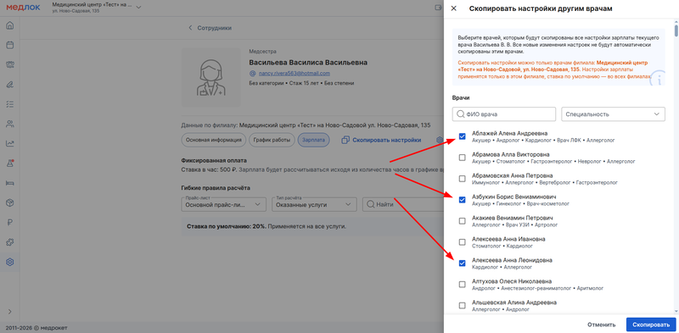Open the gear settings icon in sidebar
Screen dimensions: 679x333
(9, 262)
